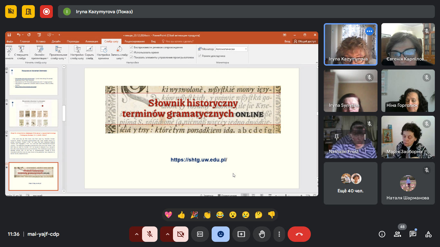Image resolution: width=440 pixels, height=247 pixels.
Task: Select the Slovenske slovnice in pravopisi slide thumbnail
Action: click(33, 113)
